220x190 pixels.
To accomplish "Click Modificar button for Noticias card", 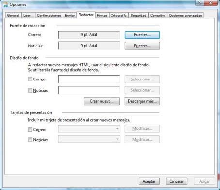I will (x=142, y=139).
